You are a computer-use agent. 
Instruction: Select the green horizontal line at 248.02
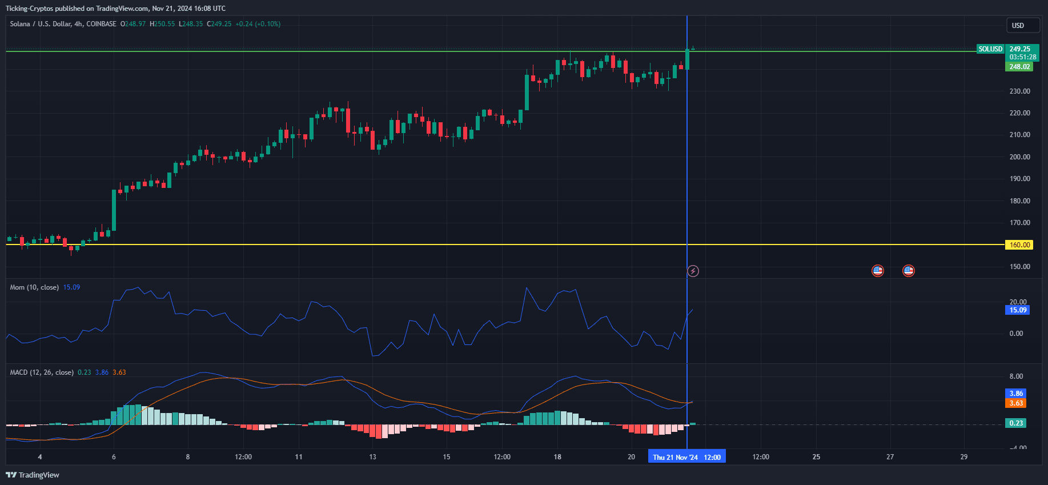click(491, 51)
